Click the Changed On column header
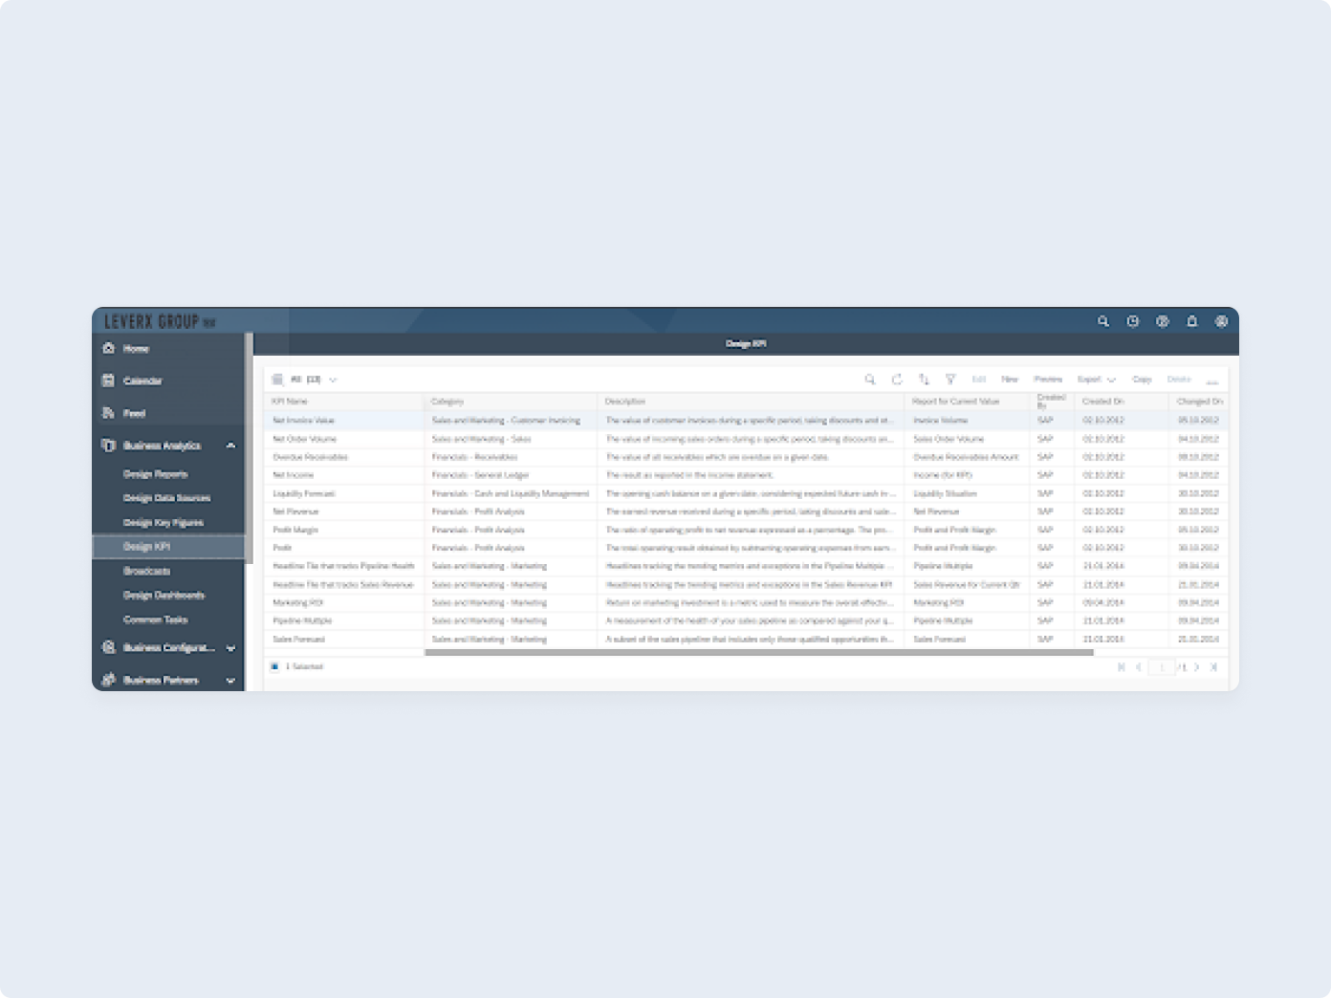 pos(1199,402)
